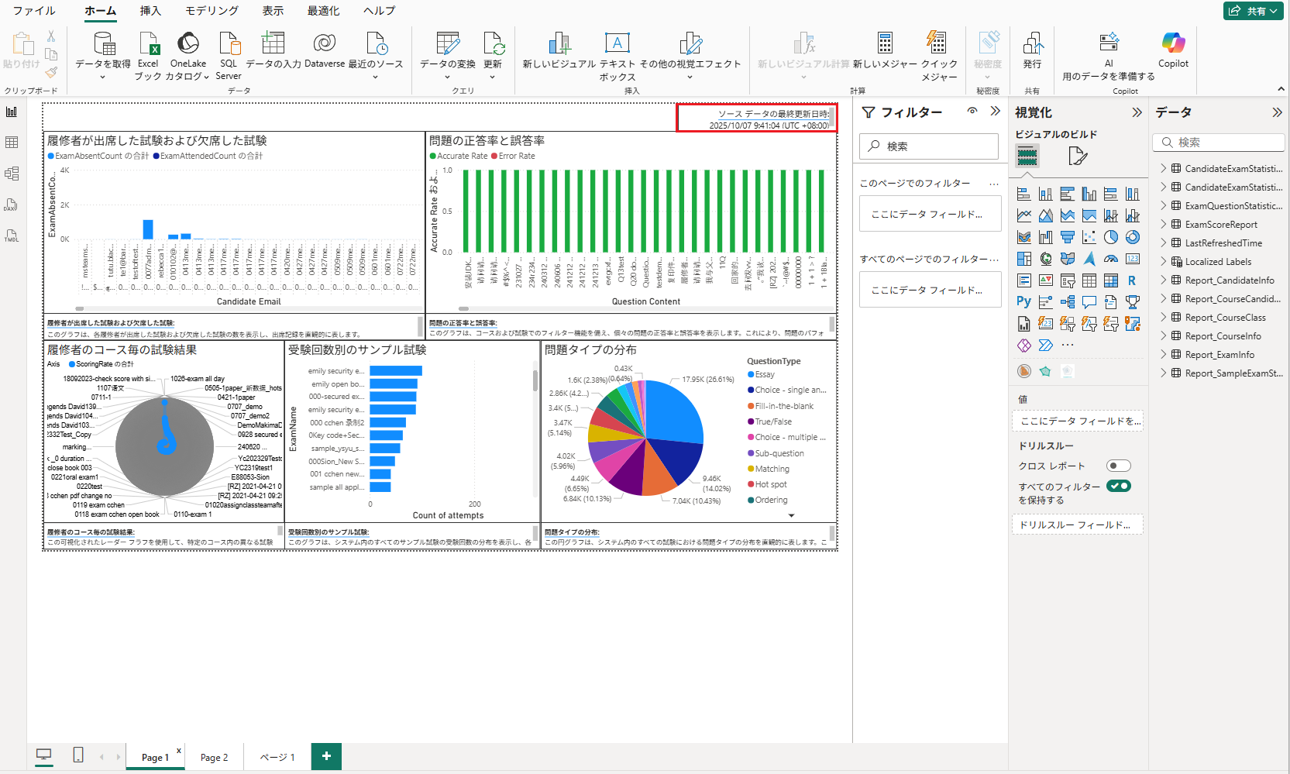Viewport: 1290px width, 774px height.
Task: Open the Page 2 tab
Action: 213,757
